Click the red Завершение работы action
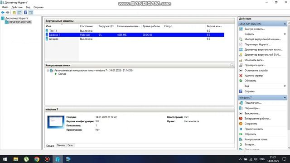Screen dimensions: 290x163 click(x=257, y=119)
